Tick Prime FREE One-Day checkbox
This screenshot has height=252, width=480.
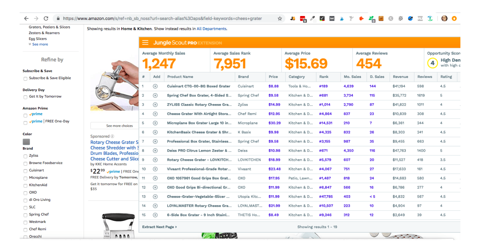[26, 122]
